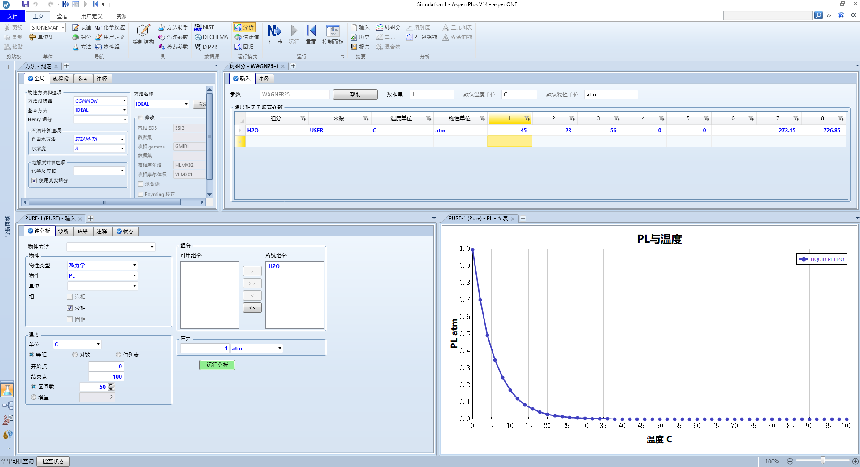Click PT 包络线 (PT Envelope) icon

coord(421,37)
